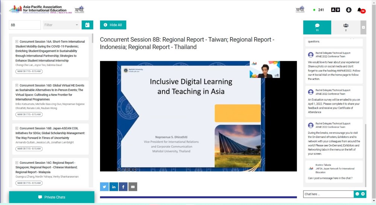The image size is (376, 205).
Task: Click the emoji picker in chat
Action: [357, 194]
